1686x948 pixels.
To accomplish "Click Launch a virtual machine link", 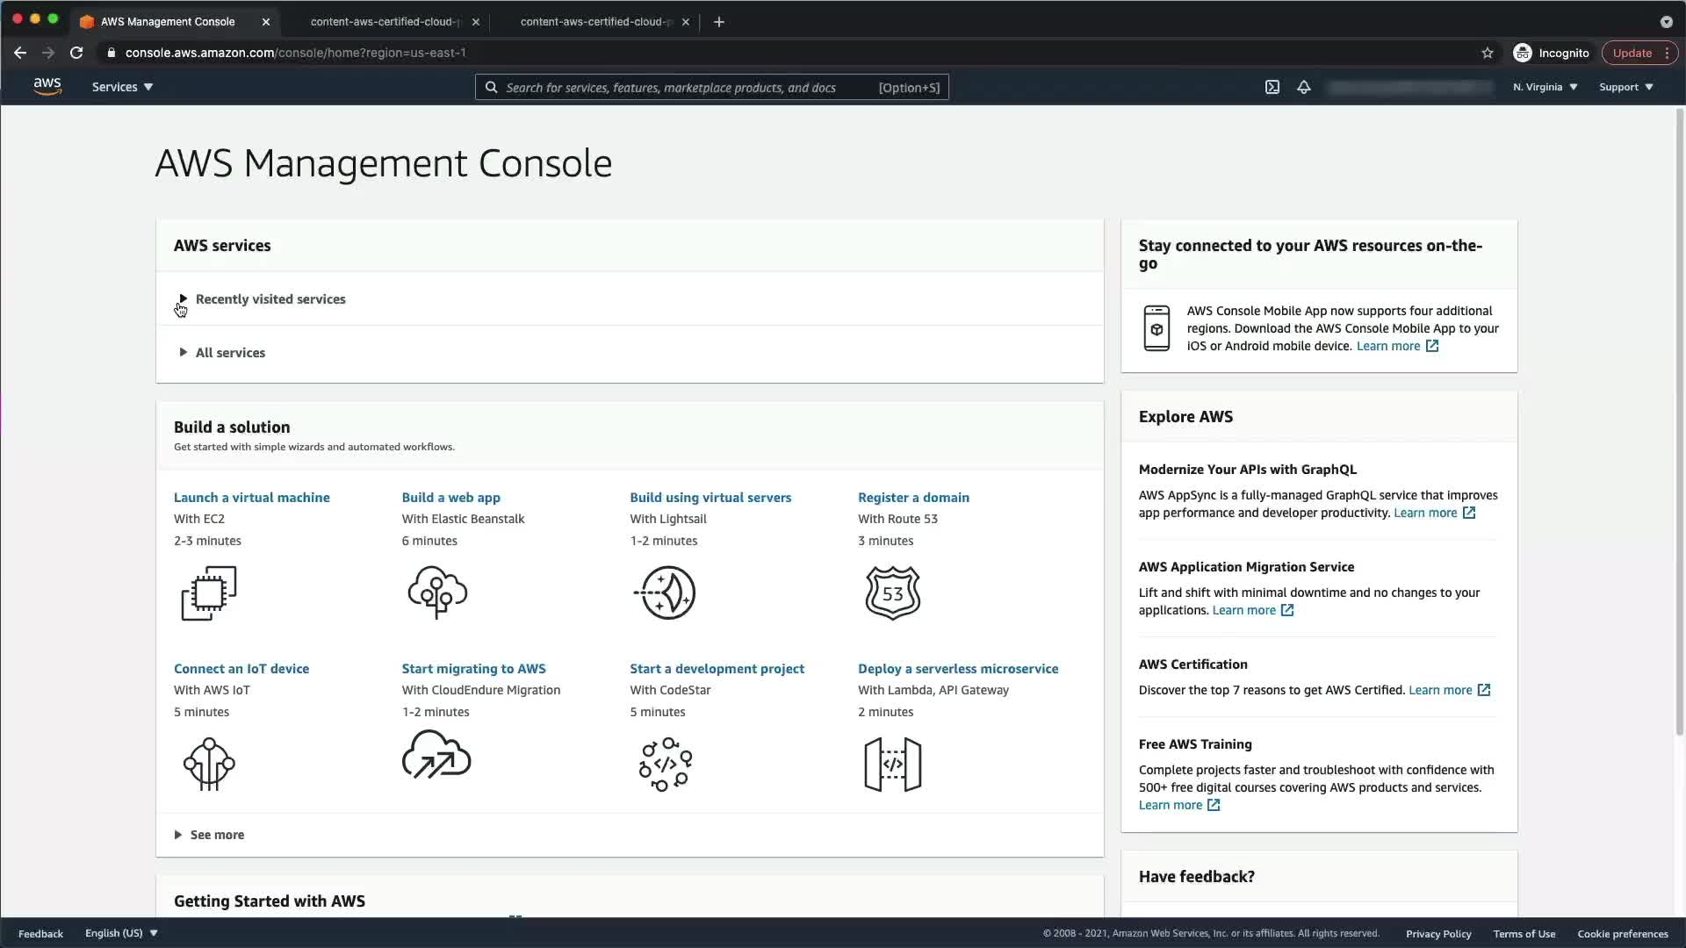I will (x=252, y=498).
